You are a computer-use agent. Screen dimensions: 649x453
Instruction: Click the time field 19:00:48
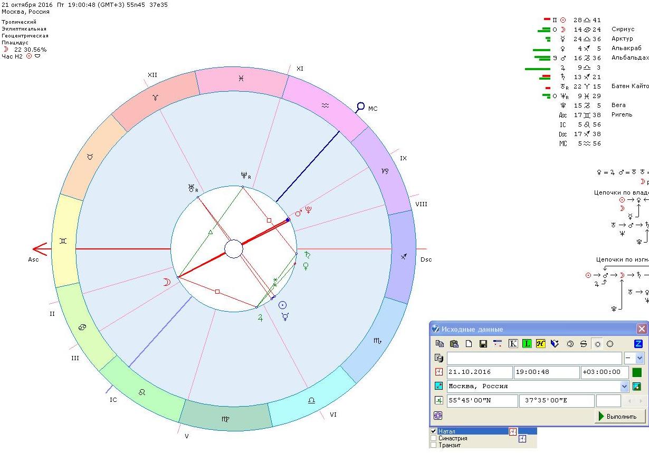pyautogui.click(x=546, y=372)
